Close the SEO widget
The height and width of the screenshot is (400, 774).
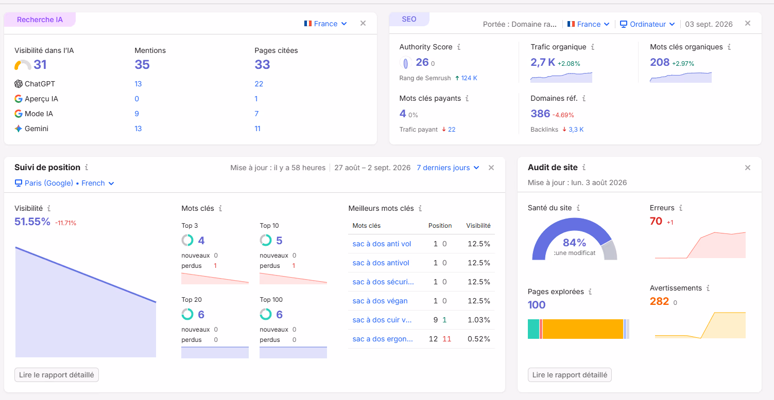click(748, 23)
